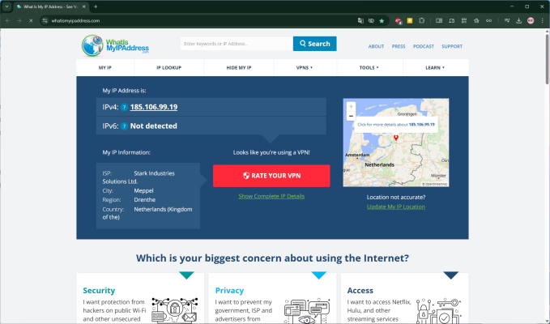
Task: Open the Chrome three-dot menu
Action: pyautogui.click(x=541, y=20)
